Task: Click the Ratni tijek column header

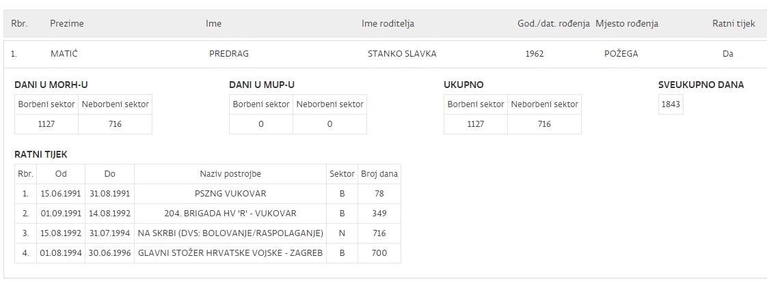Action: coord(734,24)
